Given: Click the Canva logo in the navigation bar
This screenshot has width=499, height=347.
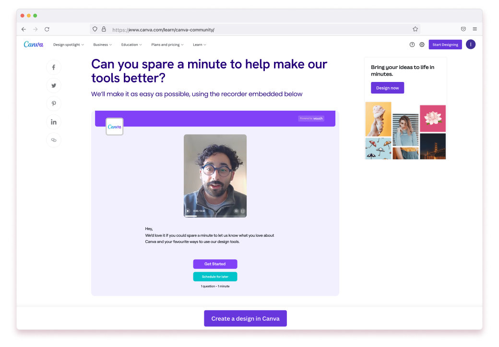Looking at the screenshot, I should (33, 44).
